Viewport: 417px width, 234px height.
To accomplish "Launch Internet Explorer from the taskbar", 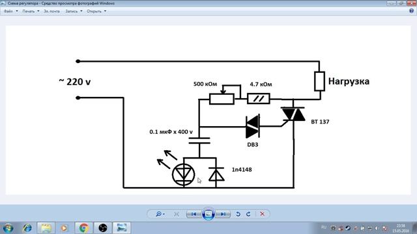I will coord(27,228).
